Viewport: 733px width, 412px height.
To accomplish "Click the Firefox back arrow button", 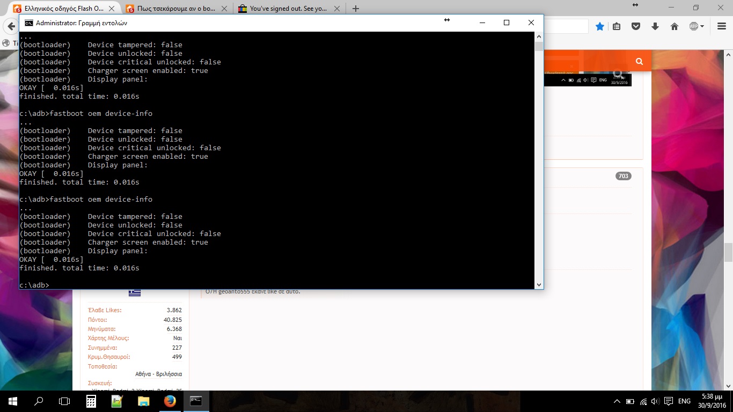I will (11, 26).
